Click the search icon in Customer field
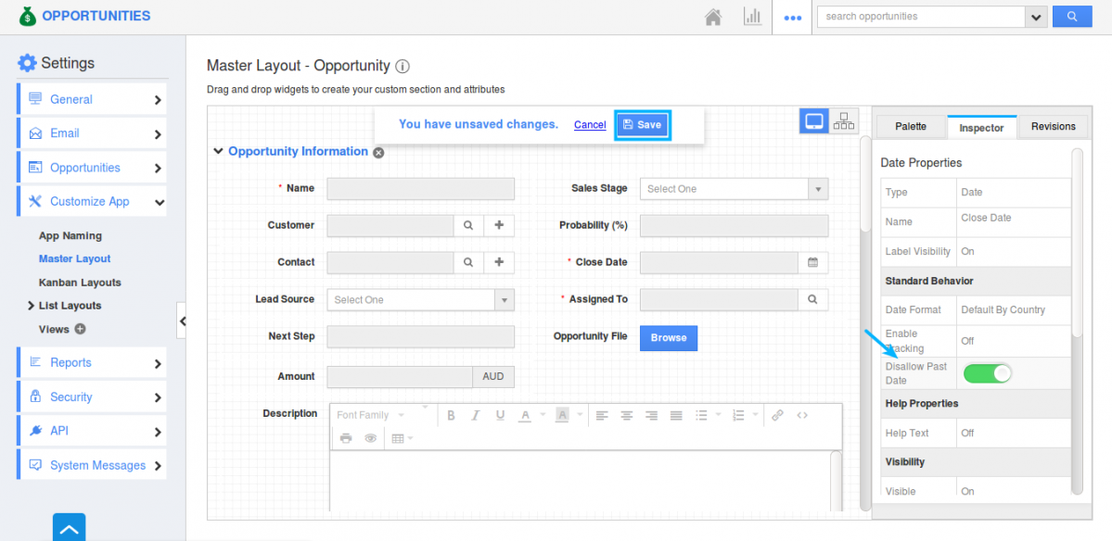Image resolution: width=1112 pixels, height=541 pixels. pos(468,225)
